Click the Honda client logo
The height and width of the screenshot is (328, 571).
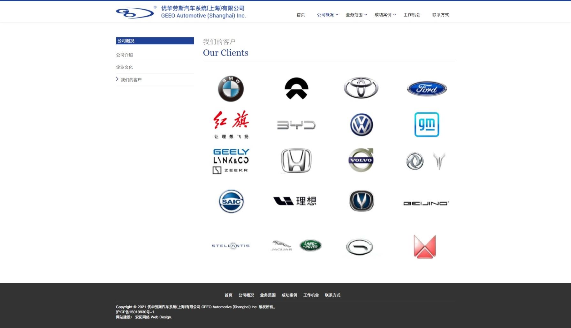pos(296,160)
